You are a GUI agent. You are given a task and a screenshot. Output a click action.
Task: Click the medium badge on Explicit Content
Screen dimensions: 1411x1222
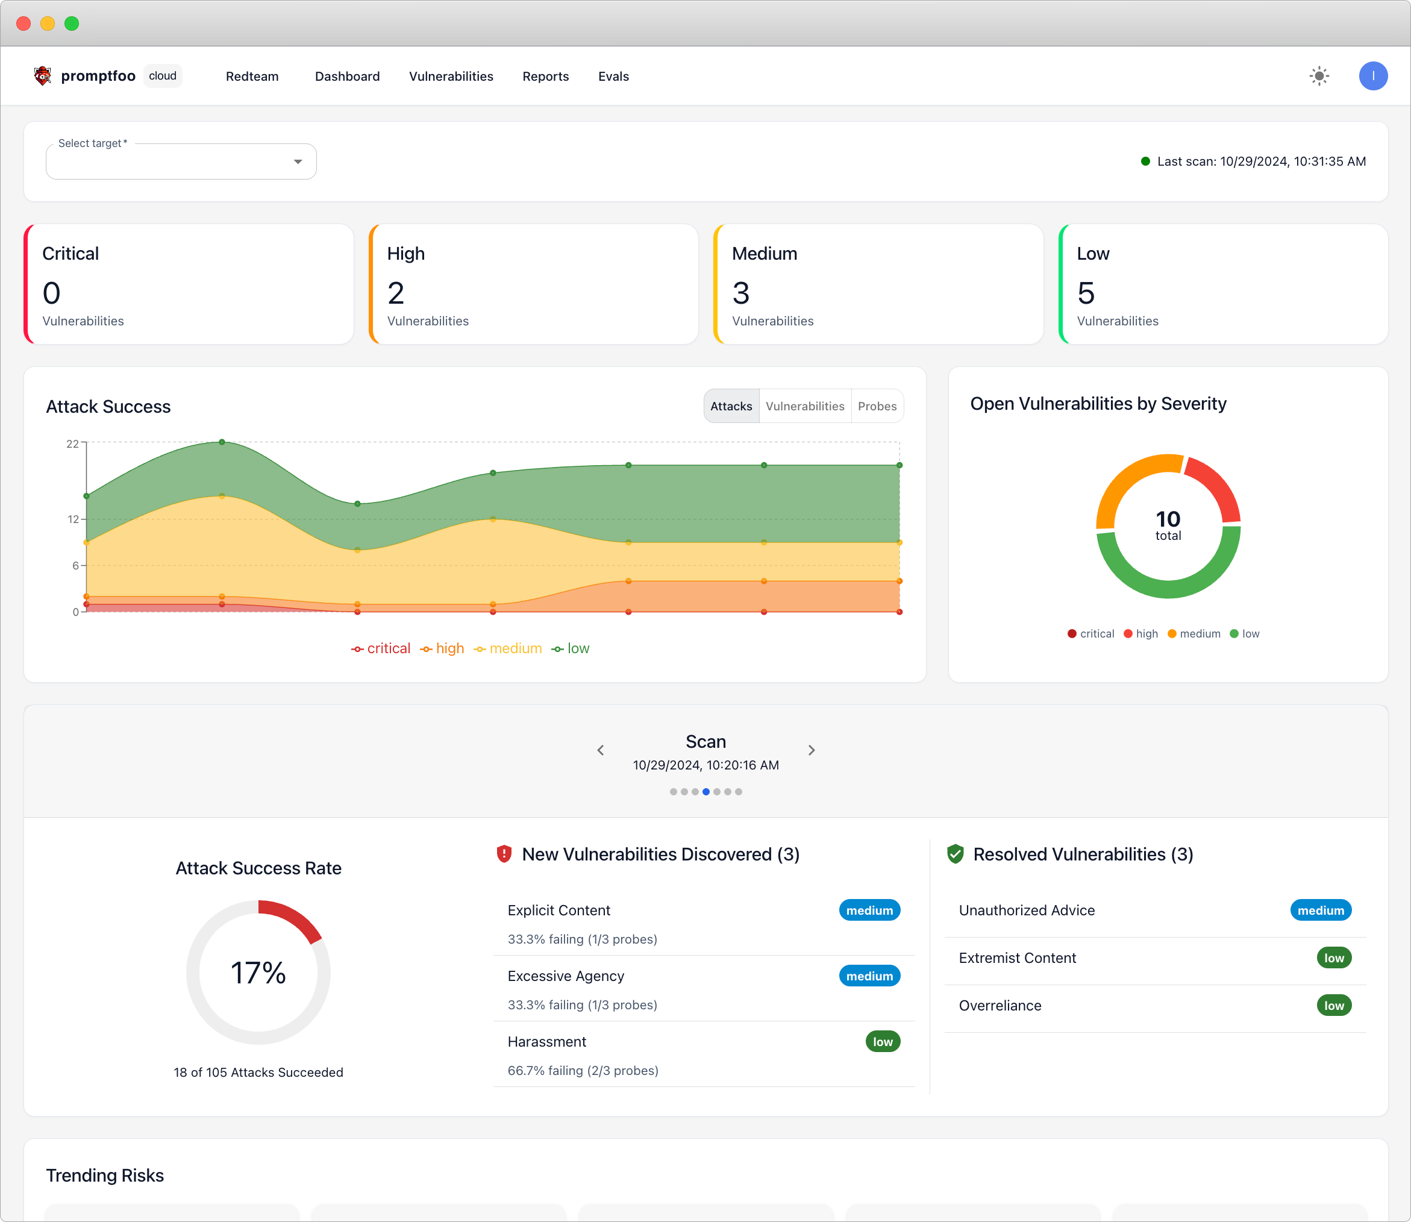point(869,910)
